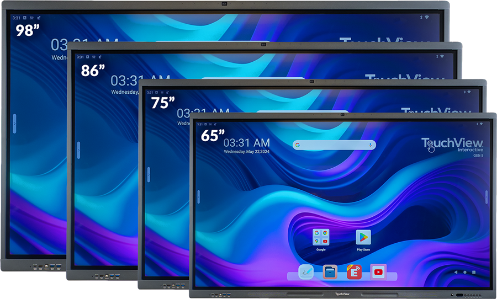Click the Wi-Fi status icon on 75" display
Viewport: 497px width, 299px height.
pos(469,92)
